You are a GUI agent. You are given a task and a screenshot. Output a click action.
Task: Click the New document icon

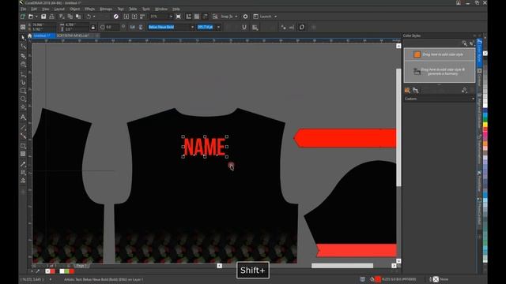point(23,17)
